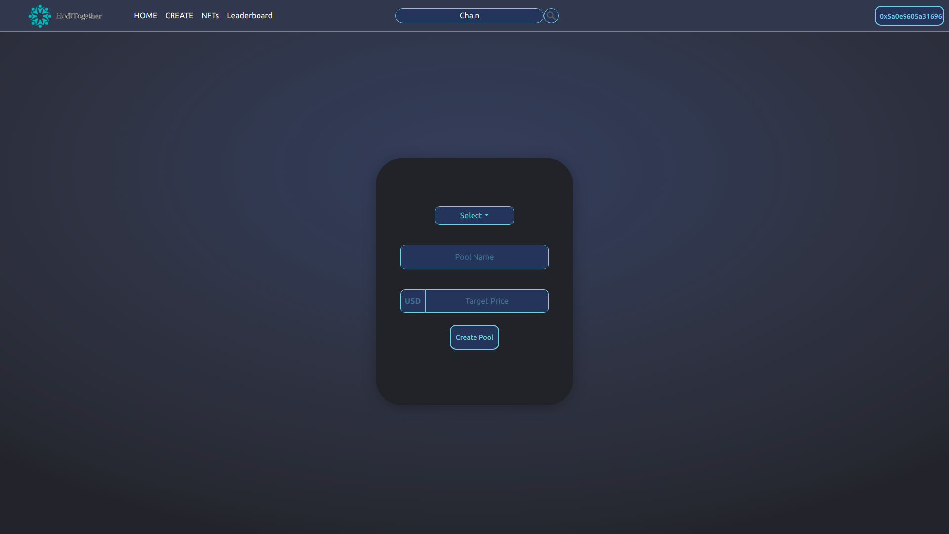Focus the Chain search field
Viewport: 949px width, 534px height.
coord(469,16)
